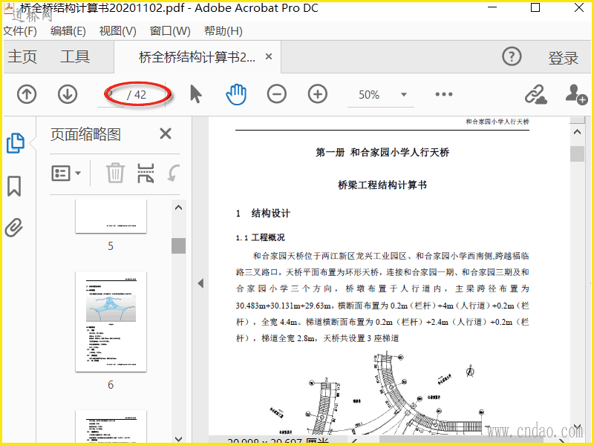Click the page number input field
Image resolution: width=594 pixels, height=445 pixels.
111,94
